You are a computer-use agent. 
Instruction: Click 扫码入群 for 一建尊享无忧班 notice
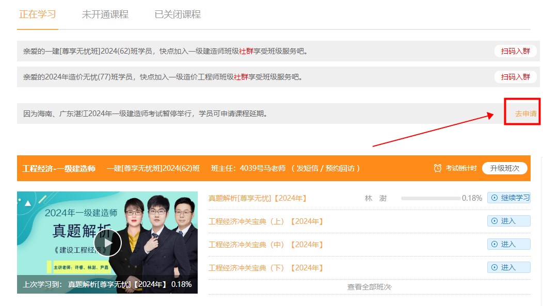[515, 51]
